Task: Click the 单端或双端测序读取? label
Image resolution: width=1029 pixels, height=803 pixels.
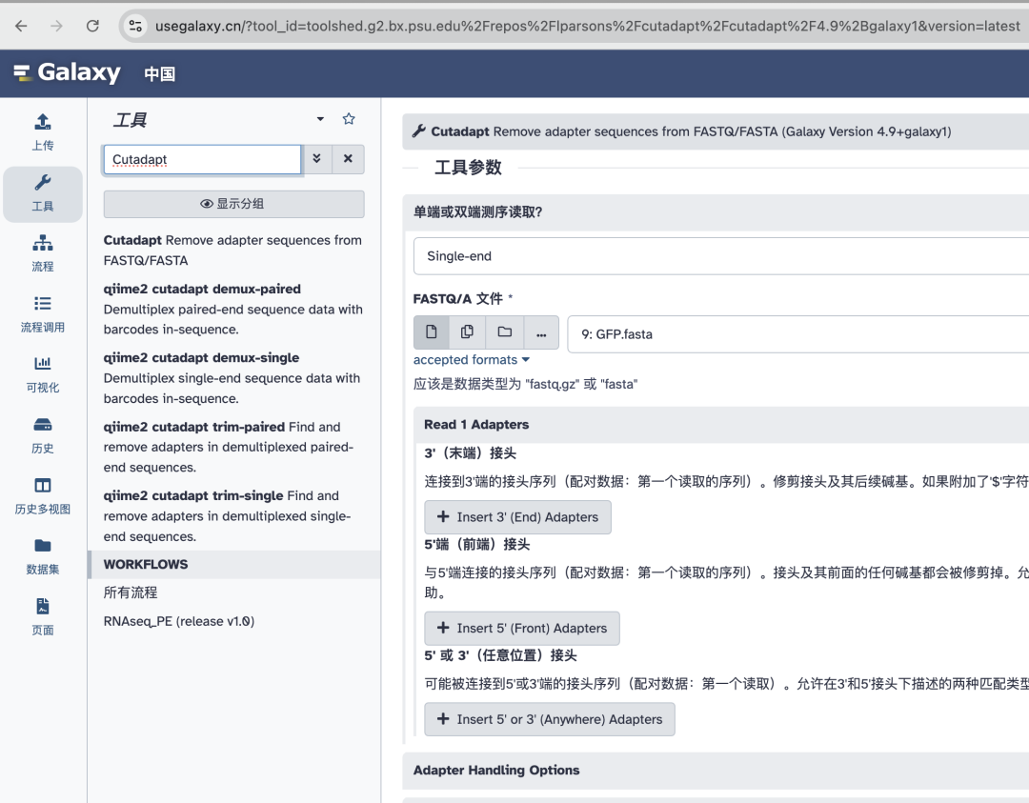Action: (477, 211)
